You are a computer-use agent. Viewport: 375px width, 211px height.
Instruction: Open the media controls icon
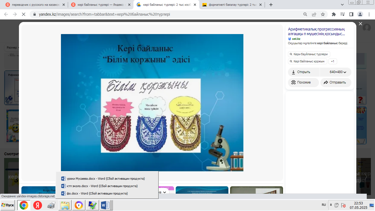(342, 14)
